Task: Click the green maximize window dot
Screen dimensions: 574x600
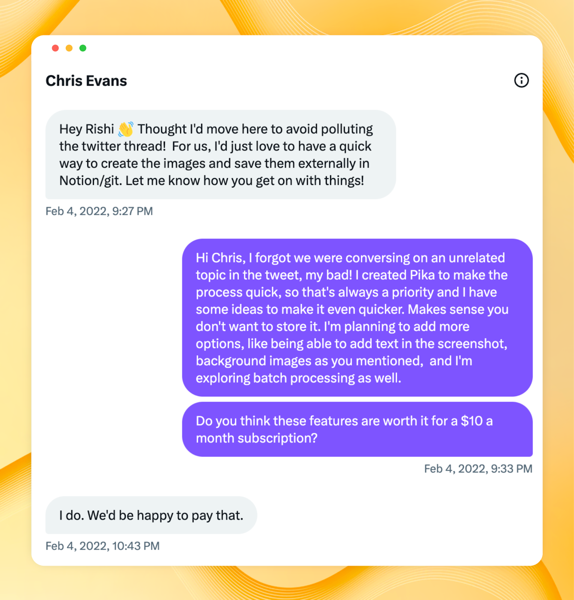Action: tap(83, 48)
